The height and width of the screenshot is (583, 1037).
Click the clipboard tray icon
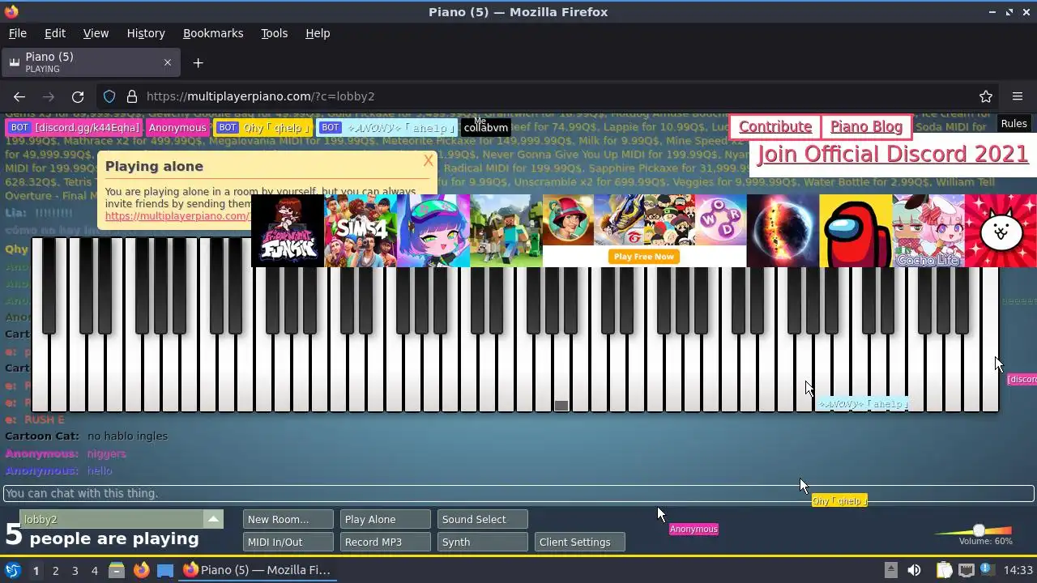click(x=944, y=570)
